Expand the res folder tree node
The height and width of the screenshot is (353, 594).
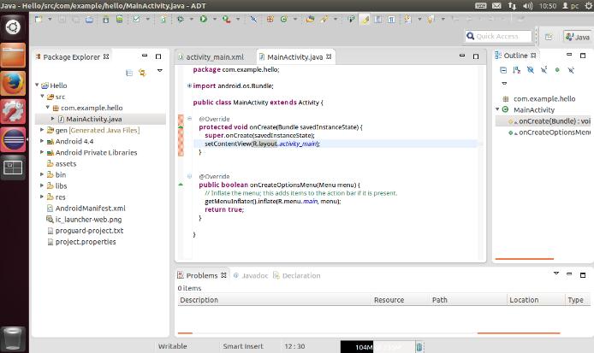pyautogui.click(x=43, y=197)
